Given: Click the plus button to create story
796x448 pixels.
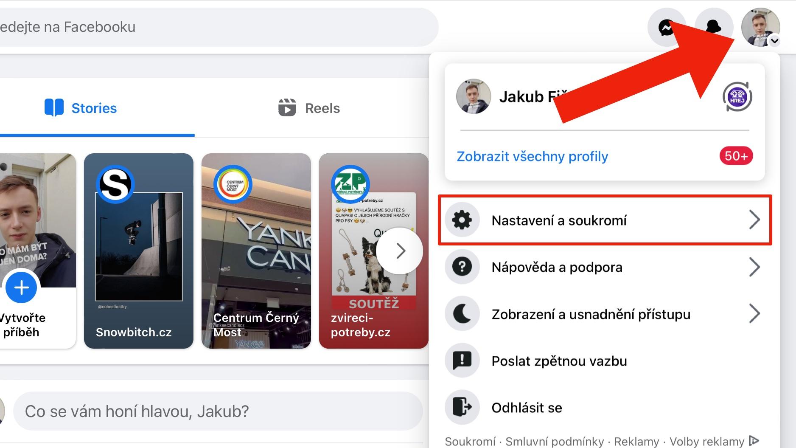Looking at the screenshot, I should (x=21, y=288).
